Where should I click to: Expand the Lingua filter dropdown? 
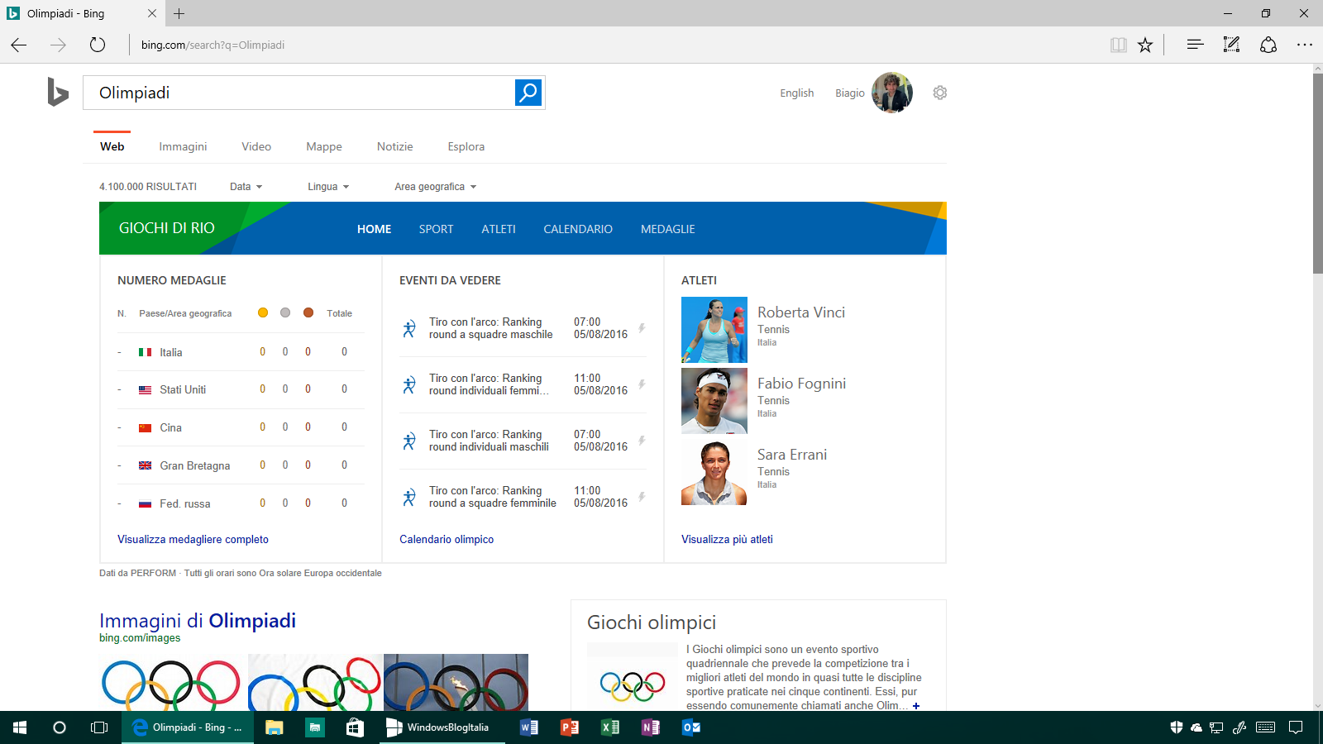pyautogui.click(x=328, y=187)
